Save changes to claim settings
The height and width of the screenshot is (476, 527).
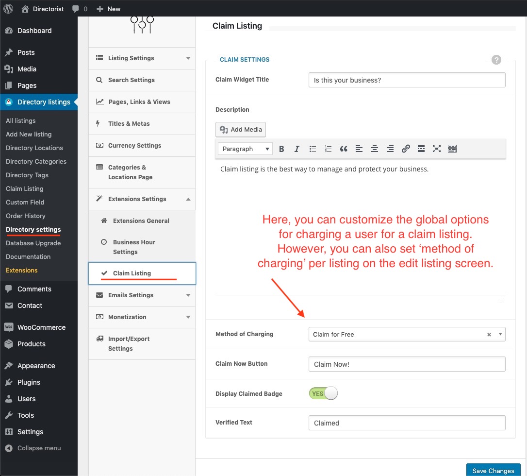point(493,470)
